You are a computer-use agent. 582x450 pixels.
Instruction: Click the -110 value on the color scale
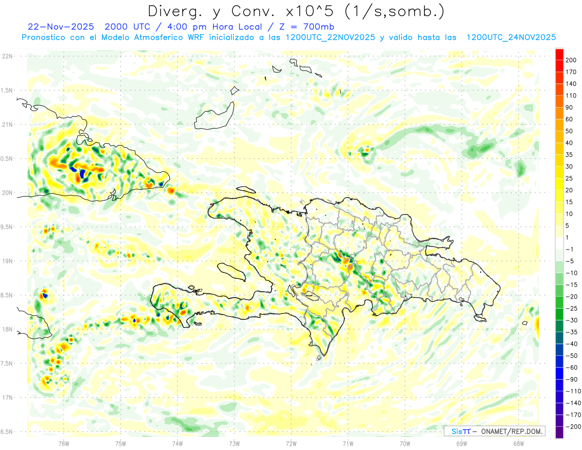click(x=573, y=391)
